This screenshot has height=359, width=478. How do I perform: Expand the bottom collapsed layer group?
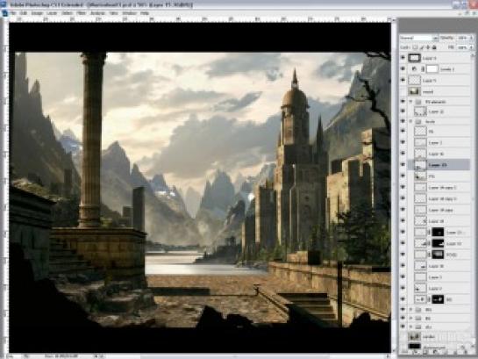click(410, 327)
